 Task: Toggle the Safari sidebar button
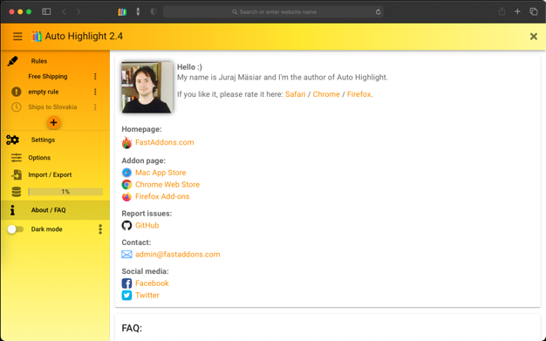tap(46, 11)
